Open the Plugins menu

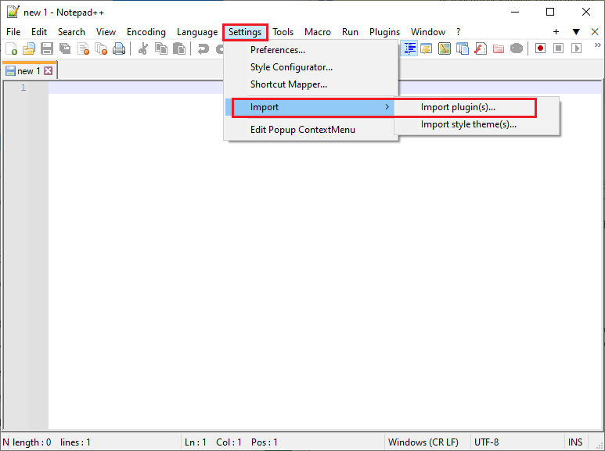tap(385, 31)
